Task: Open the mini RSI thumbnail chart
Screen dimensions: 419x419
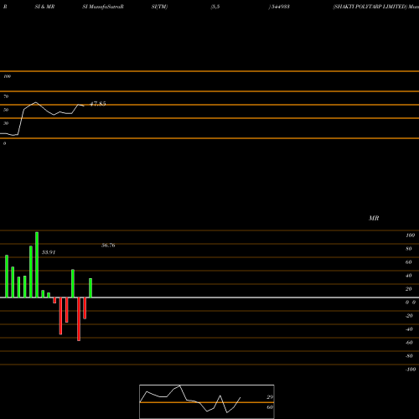Action: [x=207, y=401]
